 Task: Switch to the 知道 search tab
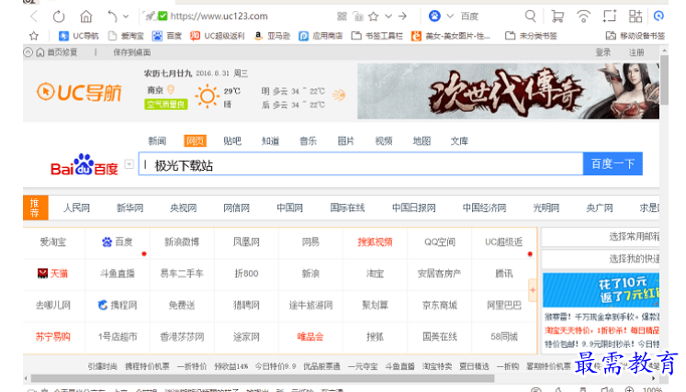[270, 140]
